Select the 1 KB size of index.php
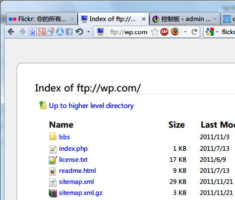The width and height of the screenshot is (235, 200). 180,149
